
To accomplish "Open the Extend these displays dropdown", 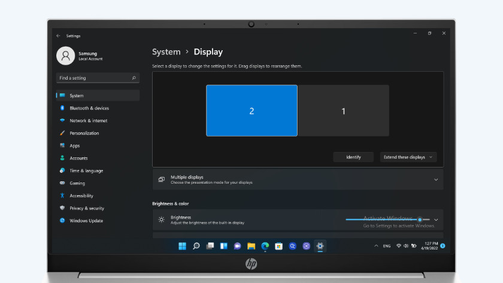I will click(408, 157).
